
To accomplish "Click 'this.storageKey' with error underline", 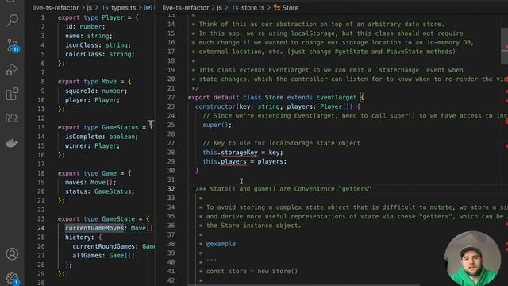I will pos(230,153).
